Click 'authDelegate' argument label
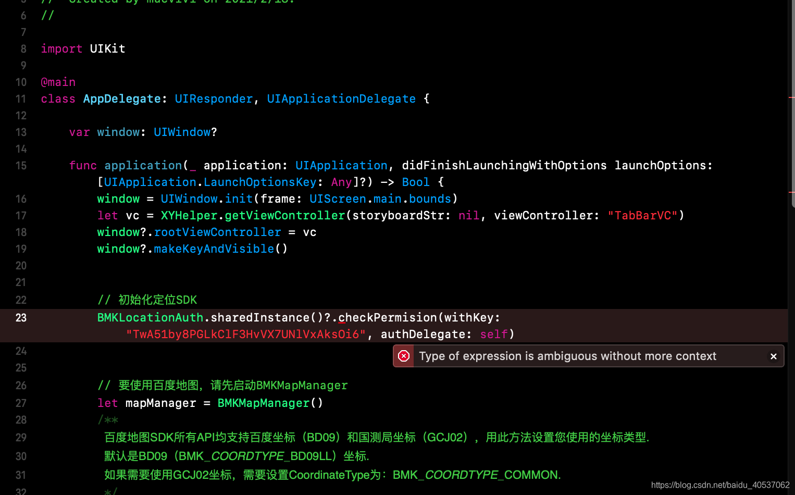 423,335
